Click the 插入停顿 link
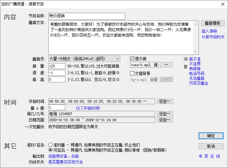228x168 pixels. (209, 31)
